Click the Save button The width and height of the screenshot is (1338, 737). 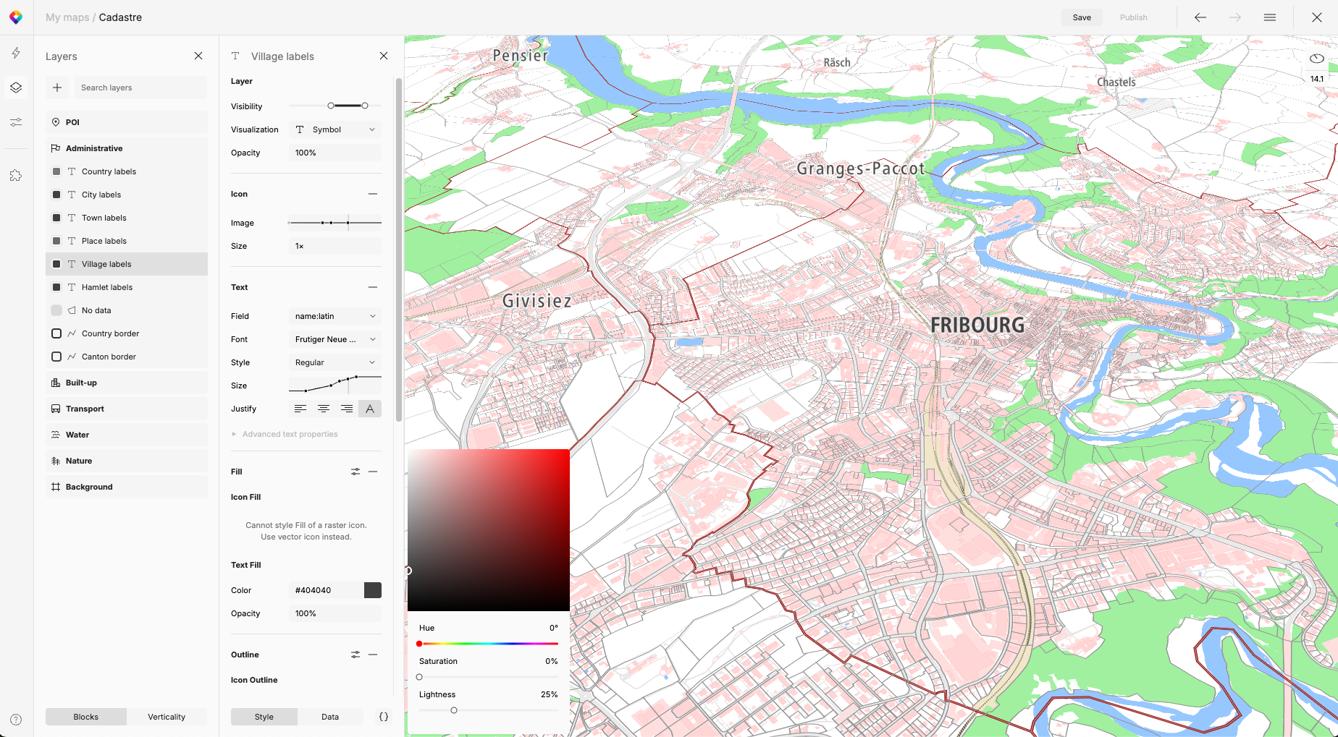click(x=1082, y=17)
